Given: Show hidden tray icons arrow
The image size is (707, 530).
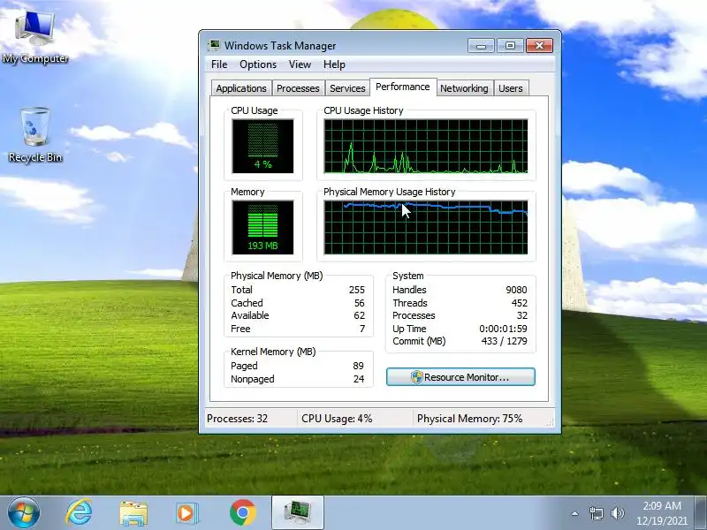Looking at the screenshot, I should click(575, 513).
